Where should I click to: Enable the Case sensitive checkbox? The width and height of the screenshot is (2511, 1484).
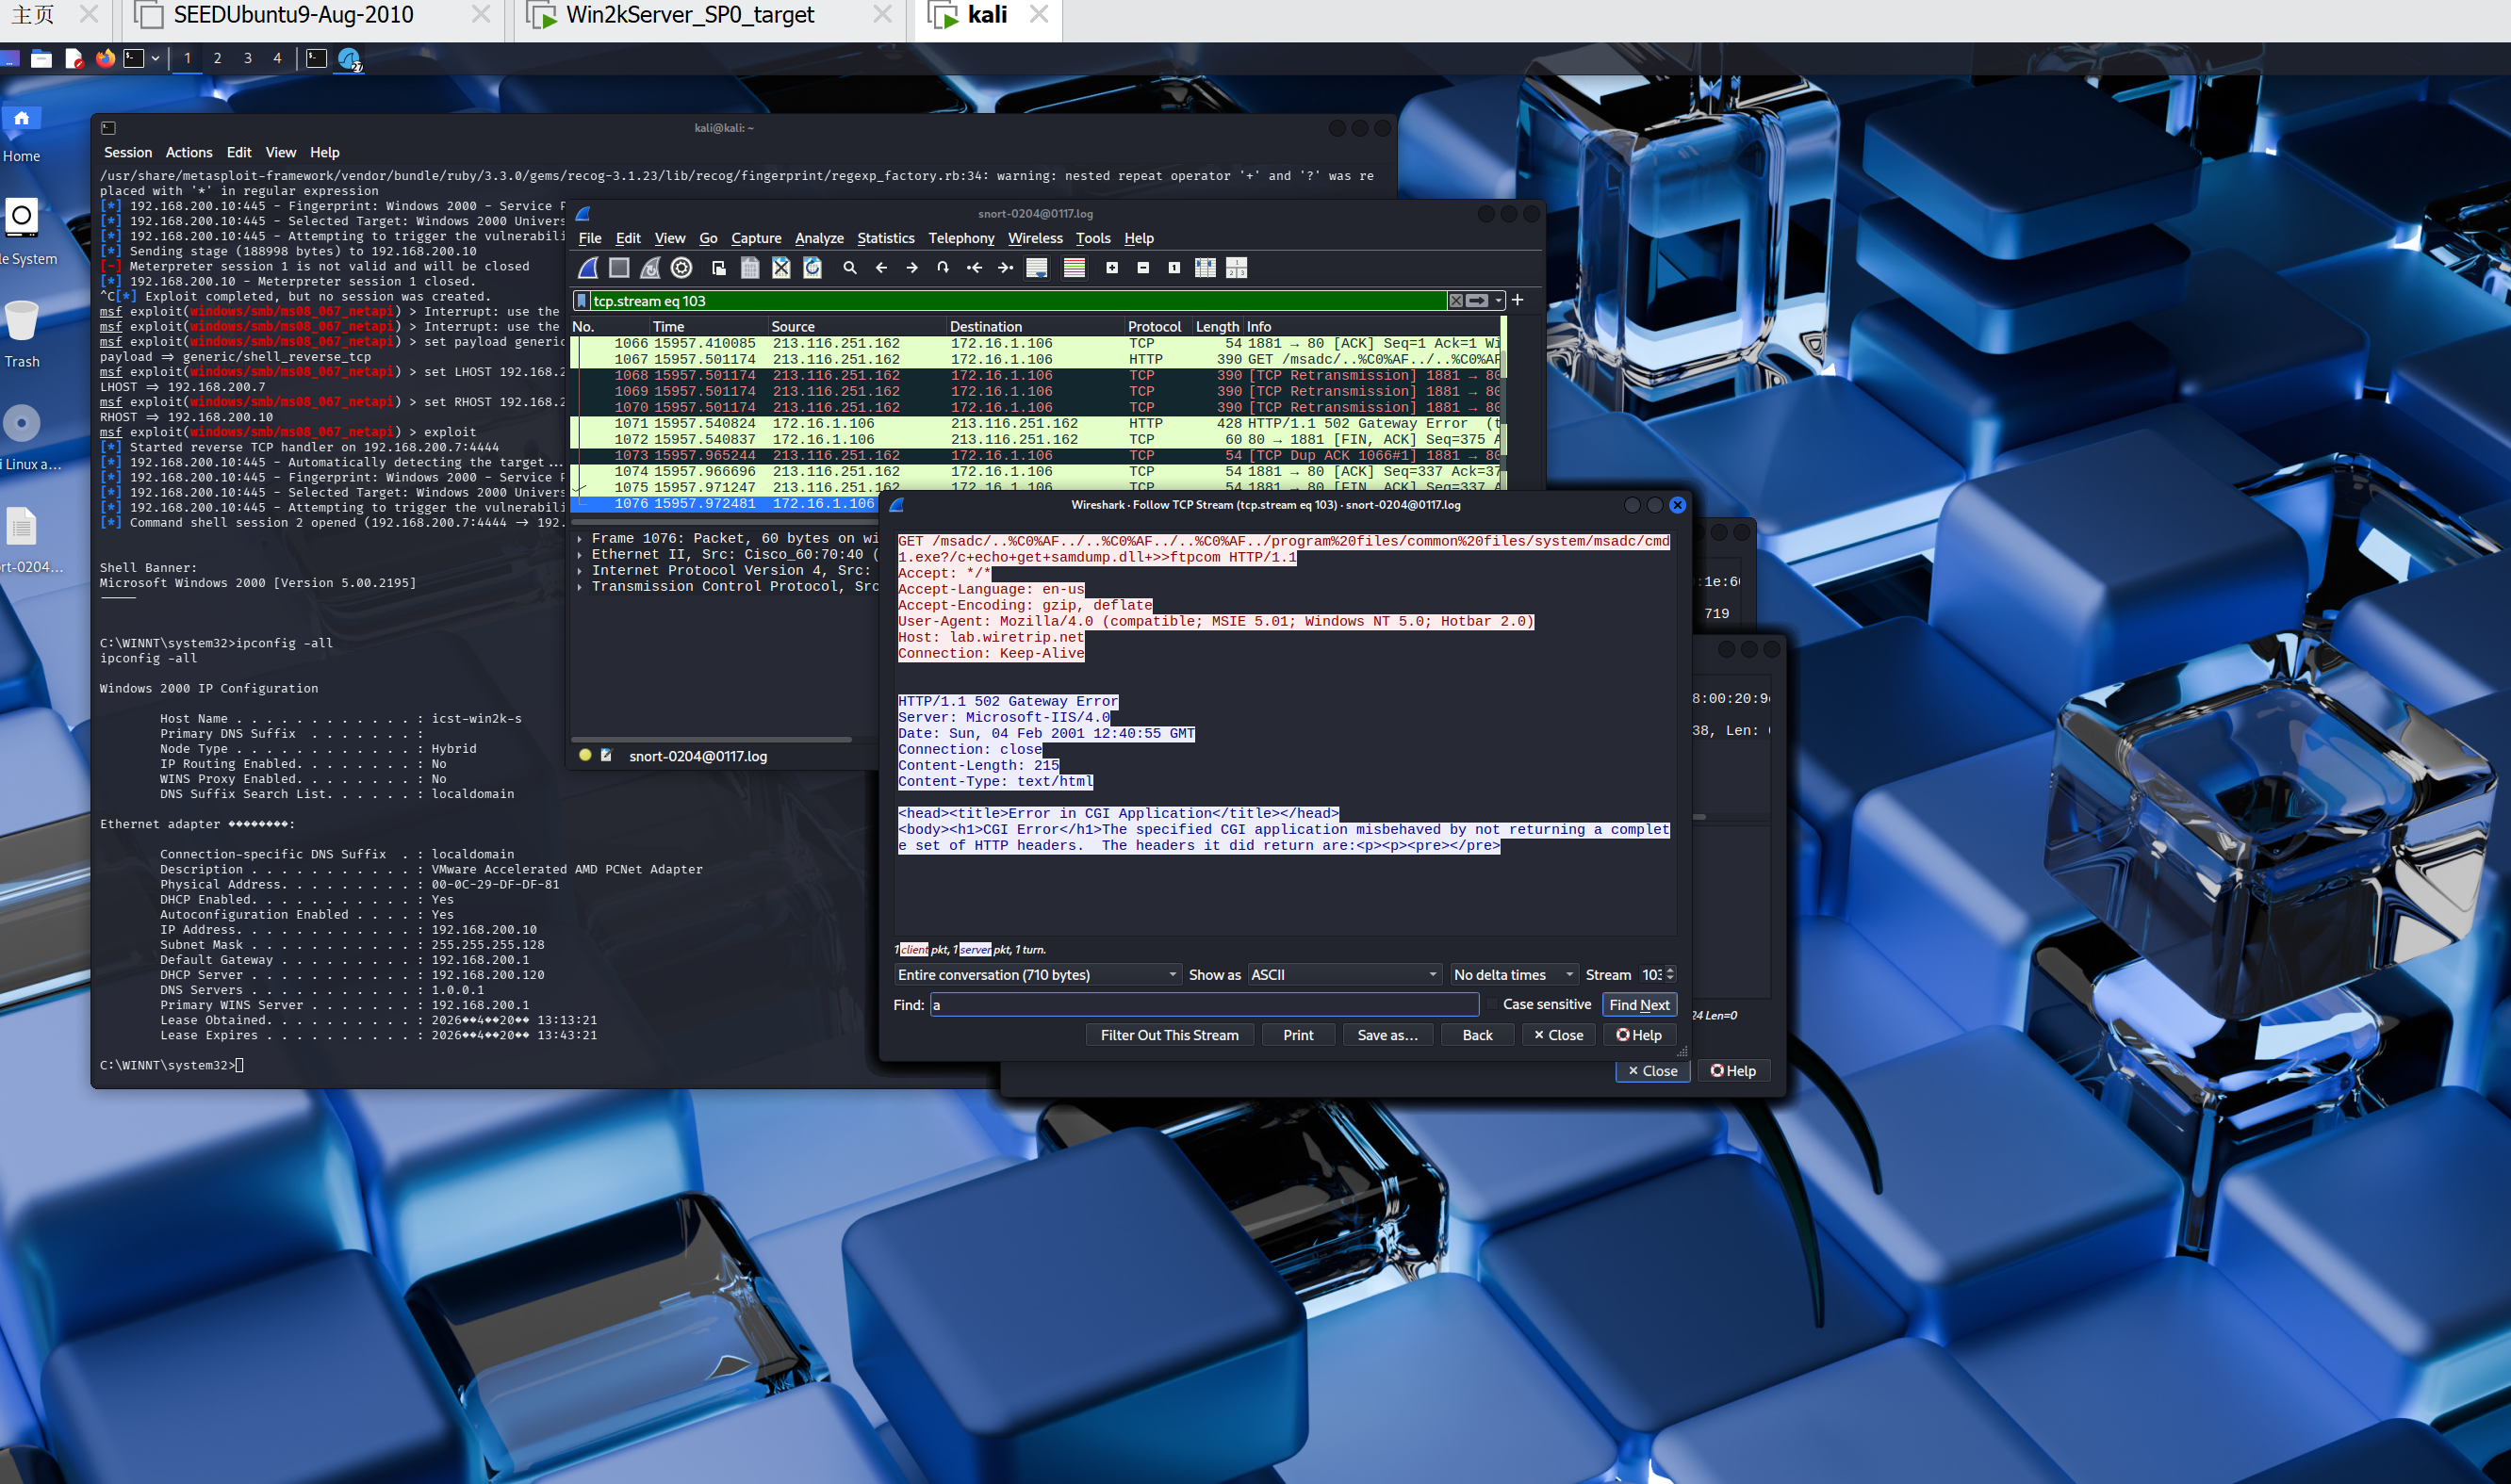pyautogui.click(x=1491, y=1004)
